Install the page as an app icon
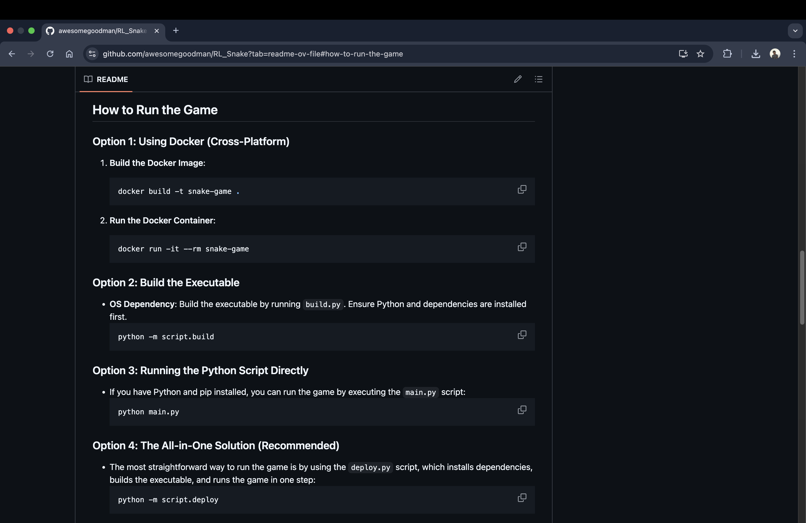Screen dimensions: 806x523 click(683, 54)
